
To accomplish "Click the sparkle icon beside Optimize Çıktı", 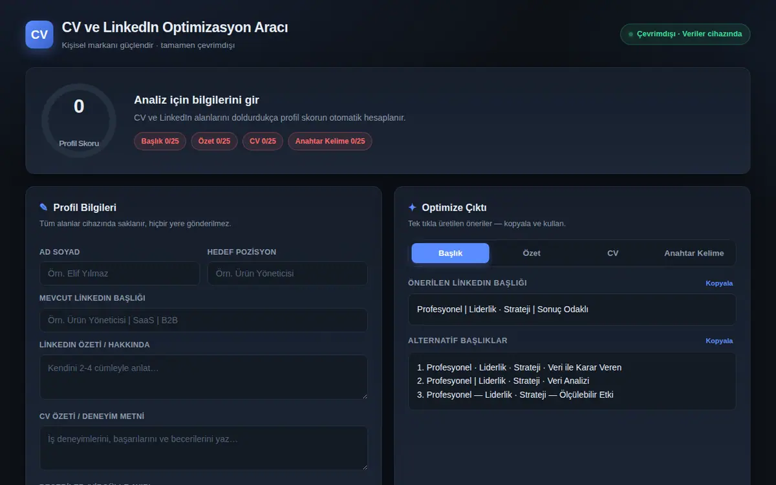I will 412,208.
